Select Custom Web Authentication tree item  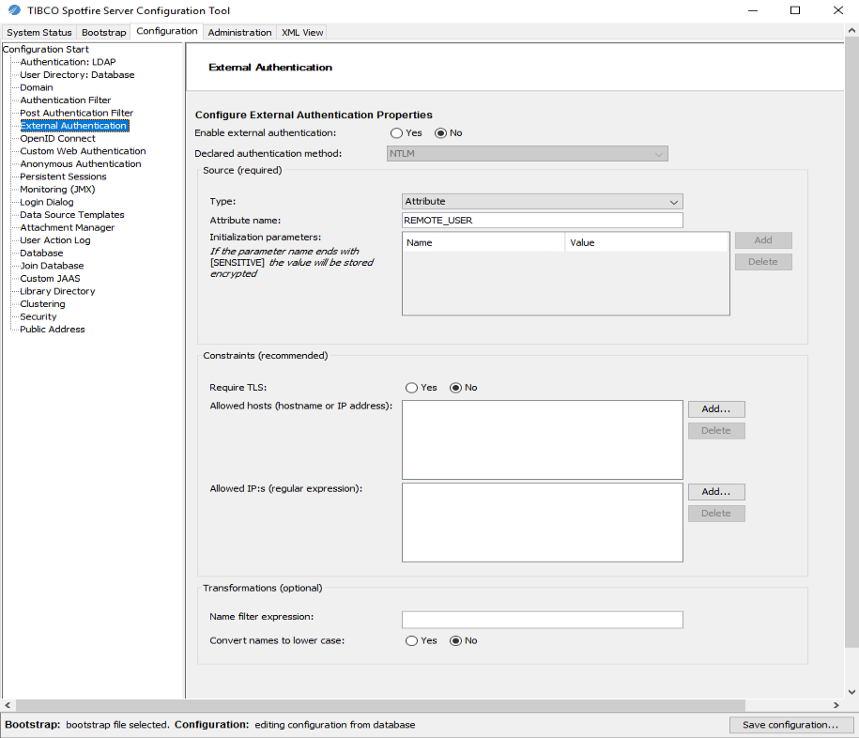point(83,151)
